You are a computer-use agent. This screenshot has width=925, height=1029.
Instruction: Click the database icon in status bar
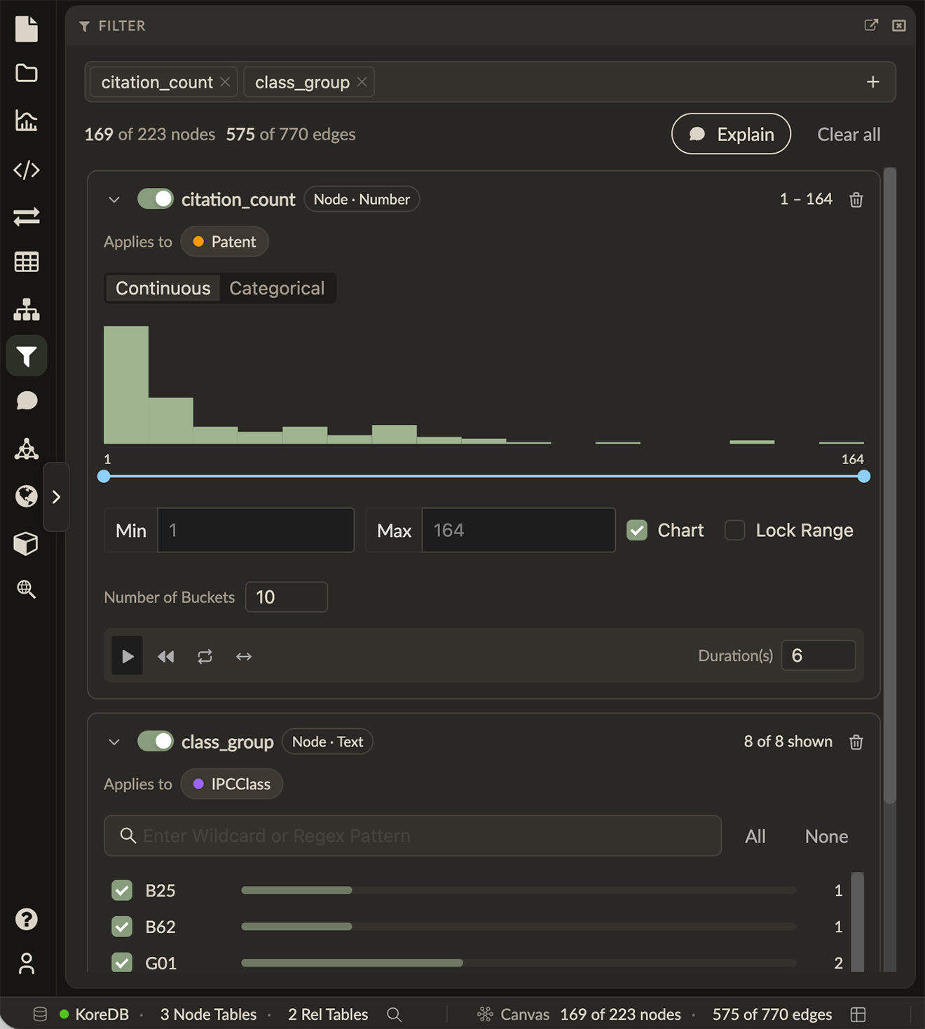pyautogui.click(x=40, y=1014)
